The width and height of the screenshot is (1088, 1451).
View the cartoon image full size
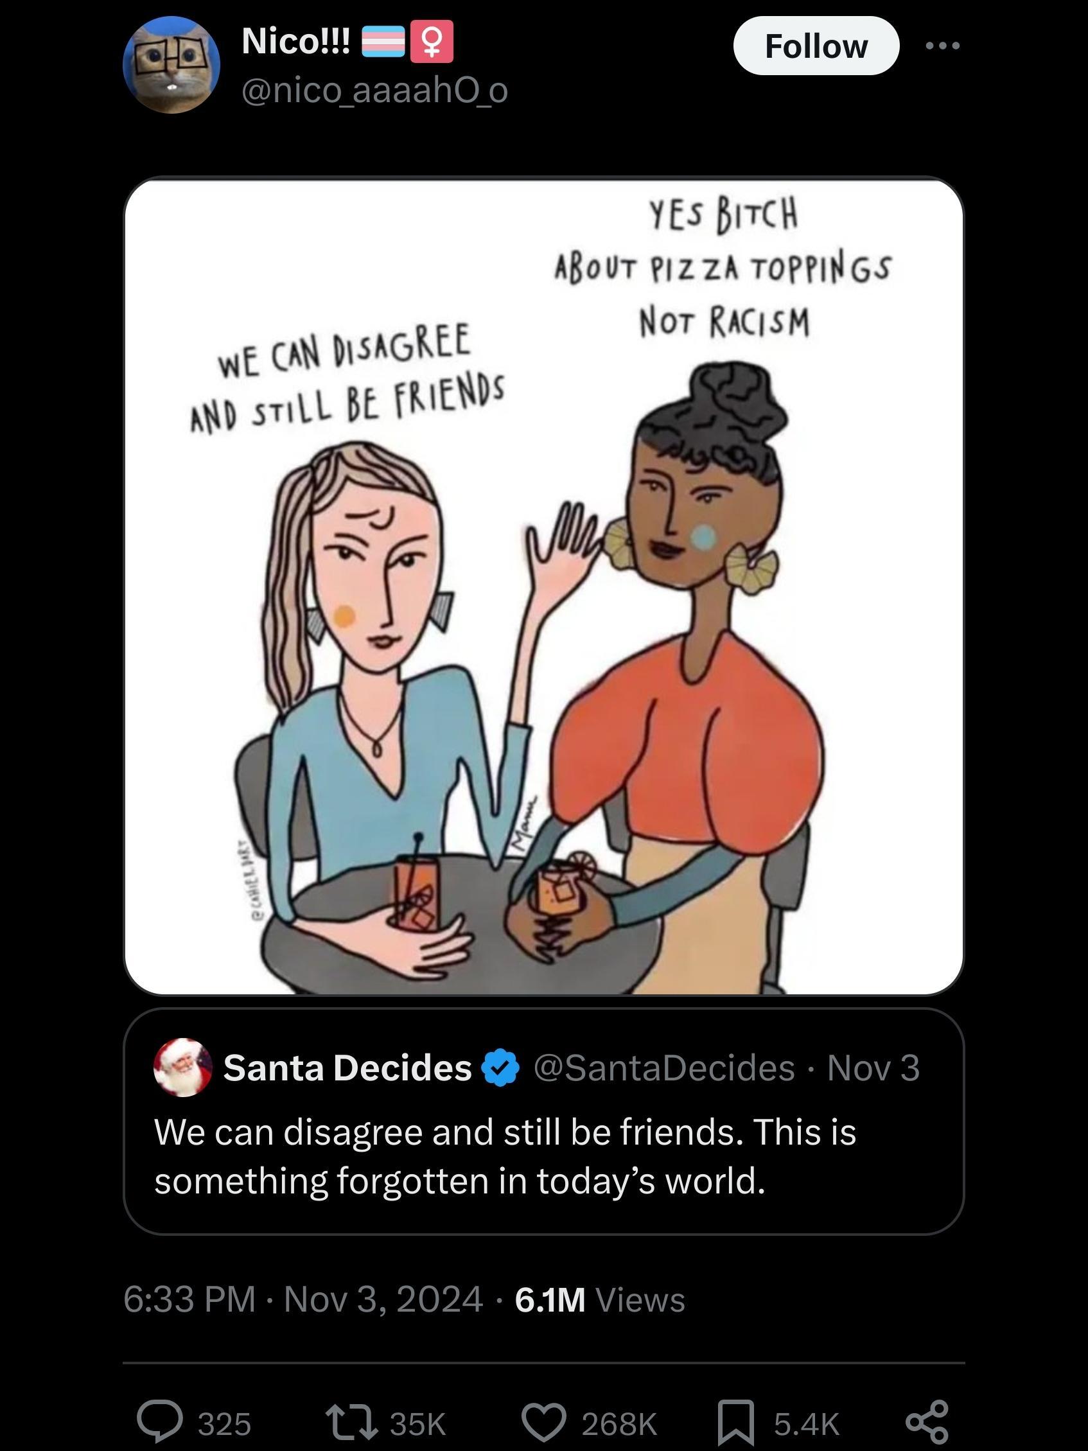[543, 586]
